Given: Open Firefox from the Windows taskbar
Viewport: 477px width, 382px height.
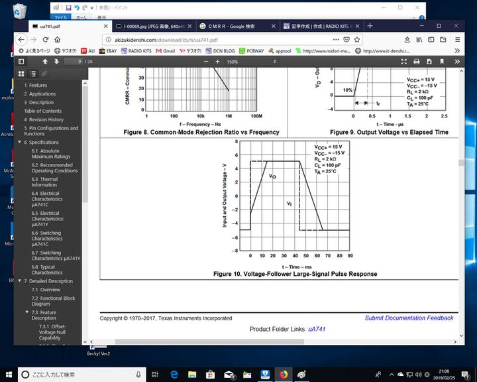Looking at the screenshot, I should click(x=284, y=374).
